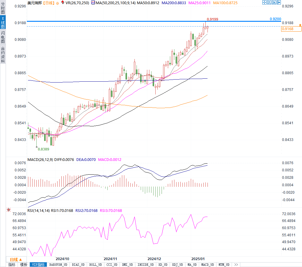The image size is (302, 267).
Task: Switch to the 模板 bottom tab
Action: pyautogui.click(x=24, y=265)
